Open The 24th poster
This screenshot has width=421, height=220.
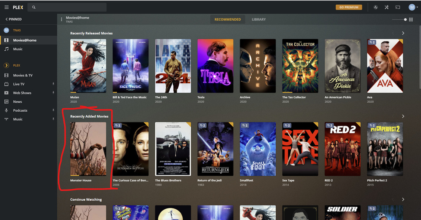click(x=173, y=66)
